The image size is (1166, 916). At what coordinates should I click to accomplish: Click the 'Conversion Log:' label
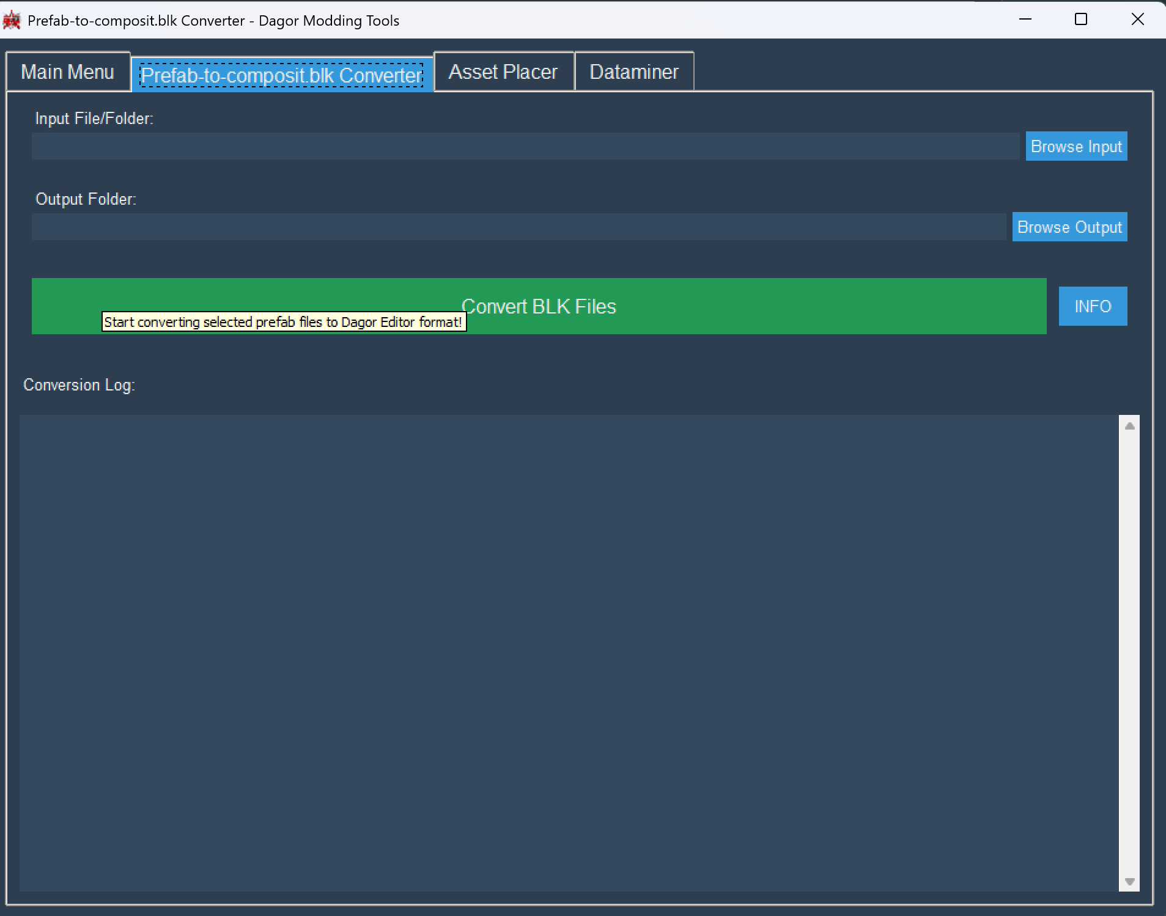79,385
